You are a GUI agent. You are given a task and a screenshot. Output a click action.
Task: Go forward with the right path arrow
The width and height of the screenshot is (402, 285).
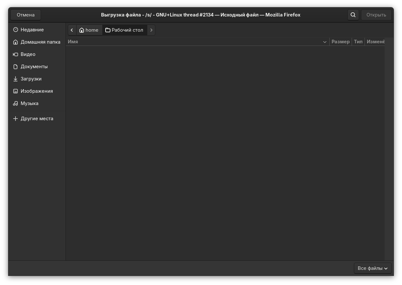(151, 30)
